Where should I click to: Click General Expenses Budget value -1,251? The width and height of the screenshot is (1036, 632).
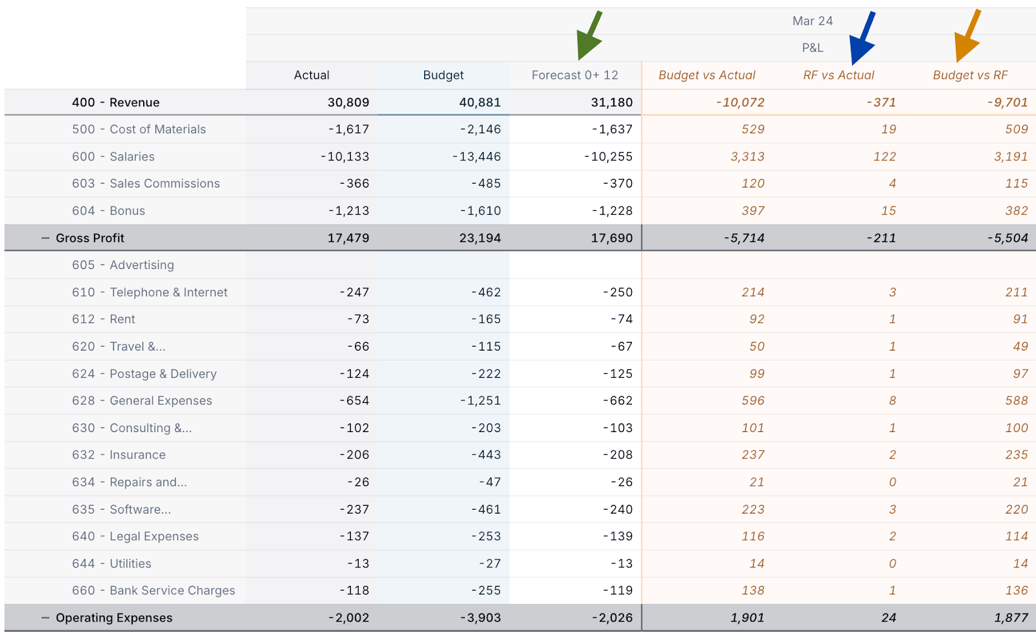click(x=480, y=400)
